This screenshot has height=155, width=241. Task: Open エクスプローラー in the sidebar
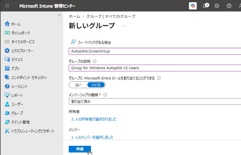(x=22, y=51)
